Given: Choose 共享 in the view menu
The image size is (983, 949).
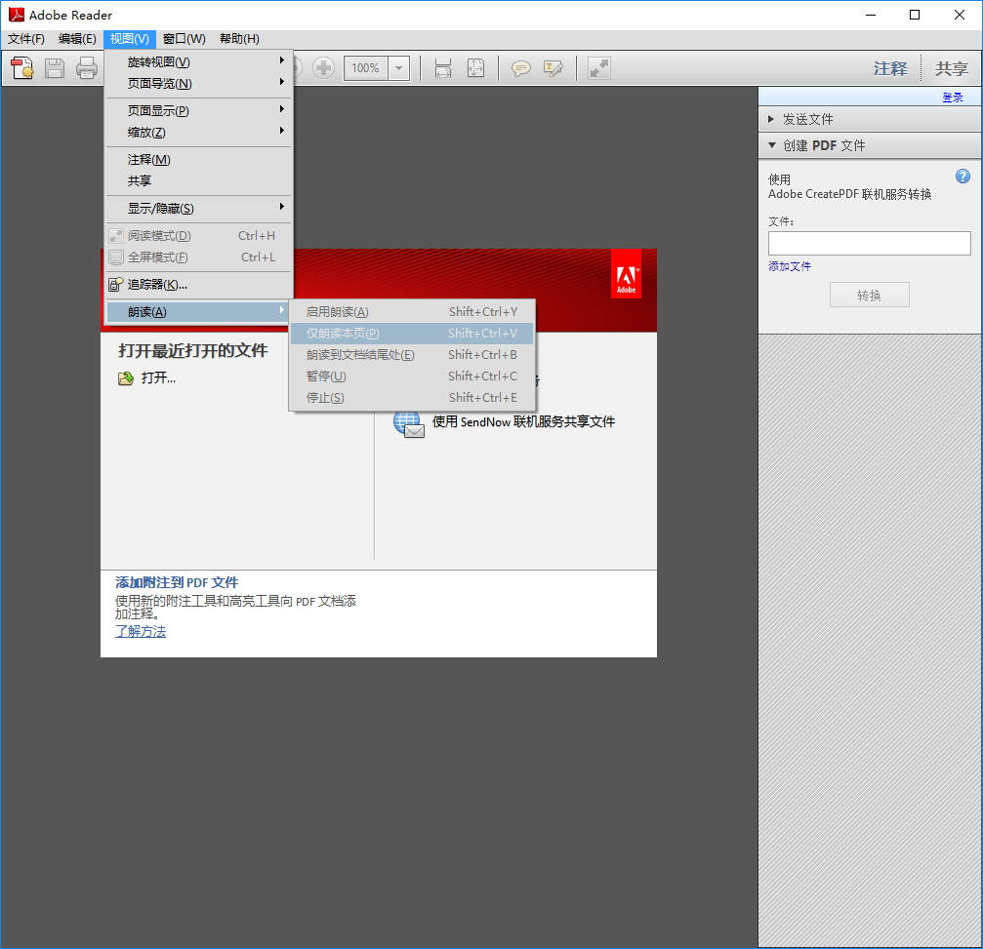Looking at the screenshot, I should [199, 181].
